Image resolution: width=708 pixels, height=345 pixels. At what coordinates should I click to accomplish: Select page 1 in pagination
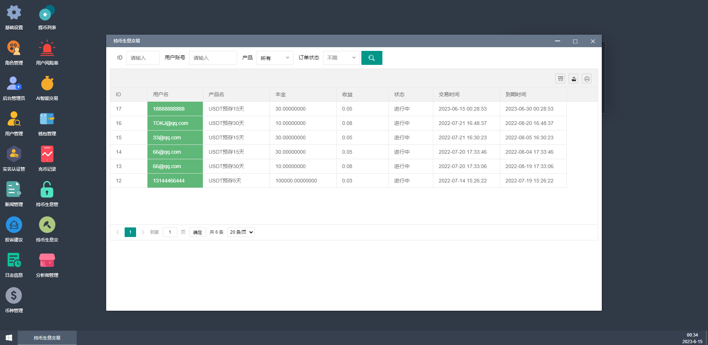[x=130, y=232]
